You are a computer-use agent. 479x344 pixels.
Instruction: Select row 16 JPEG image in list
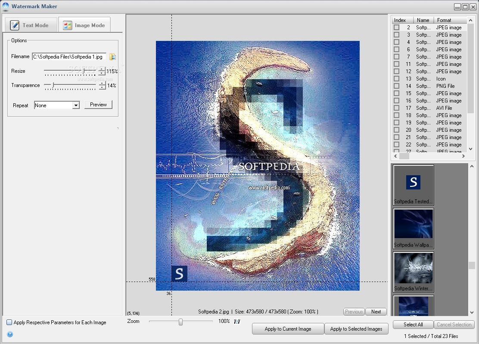[x=429, y=101]
